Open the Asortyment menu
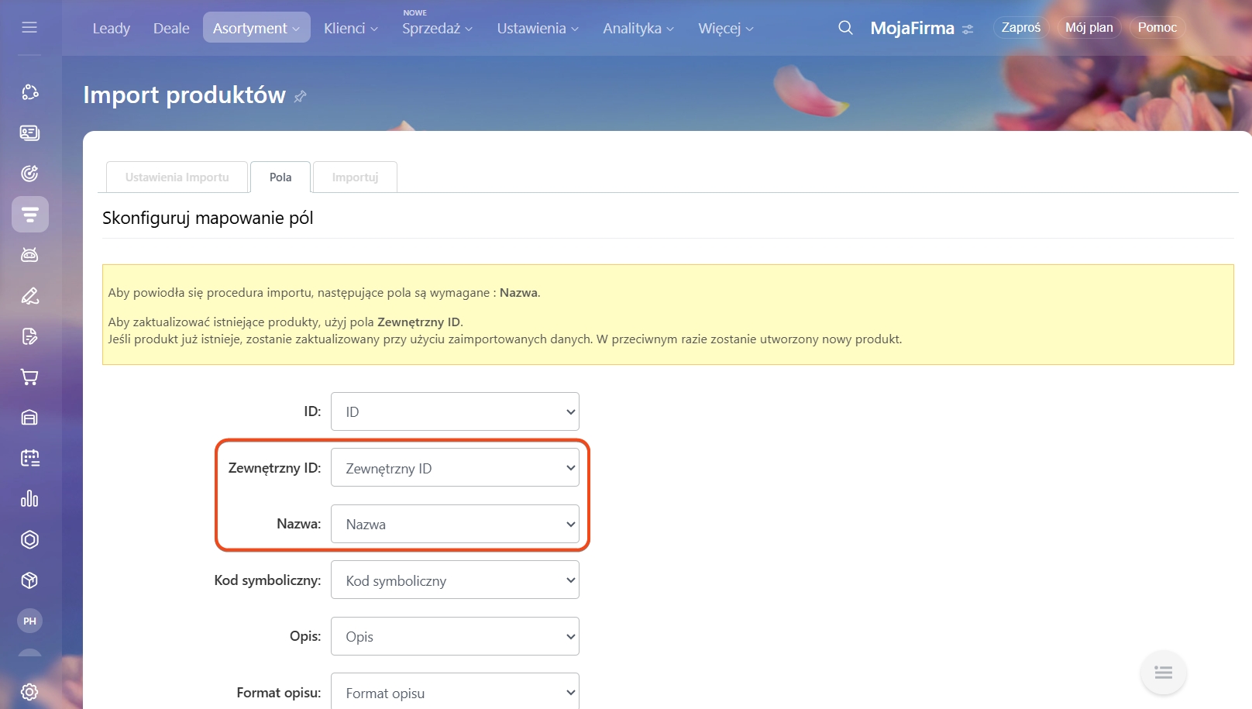This screenshot has height=709, width=1252. click(256, 28)
